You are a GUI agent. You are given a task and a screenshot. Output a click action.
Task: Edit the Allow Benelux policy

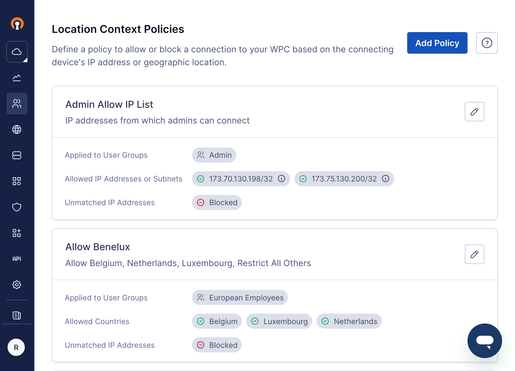[475, 254]
